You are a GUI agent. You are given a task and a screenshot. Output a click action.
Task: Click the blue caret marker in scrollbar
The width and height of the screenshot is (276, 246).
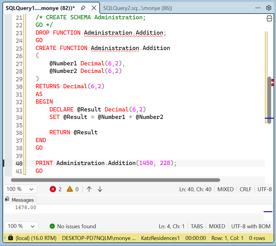269,118
